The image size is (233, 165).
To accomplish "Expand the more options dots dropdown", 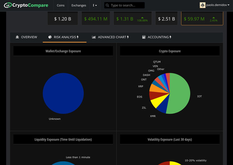I will 95,5.
